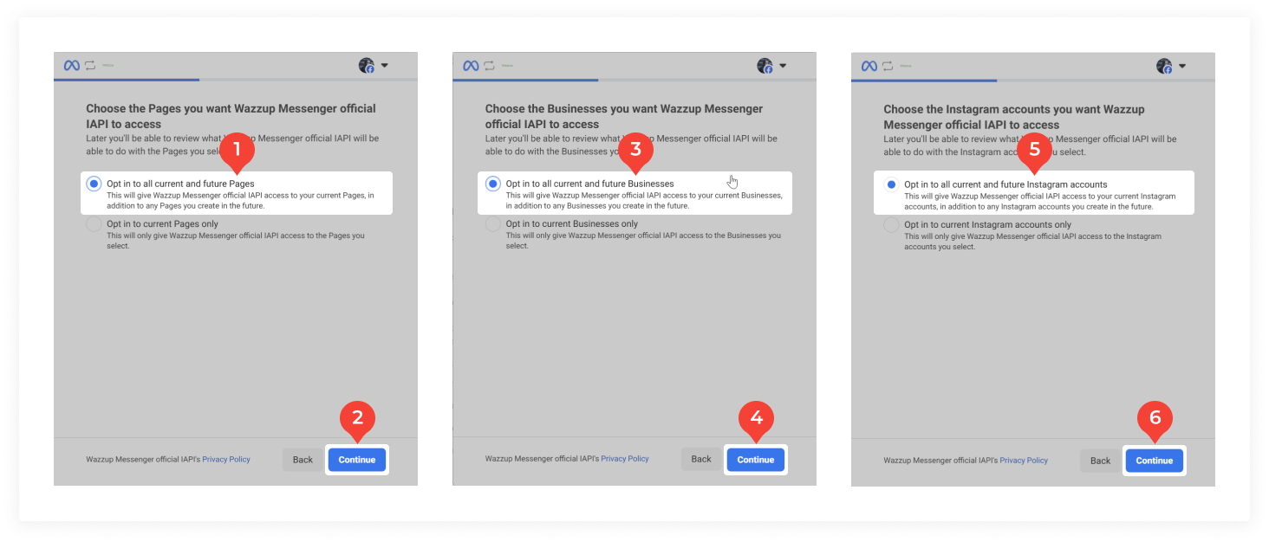Open account dropdown arrow in Businesses dialog
This screenshot has width=1269, height=542.
click(x=783, y=66)
